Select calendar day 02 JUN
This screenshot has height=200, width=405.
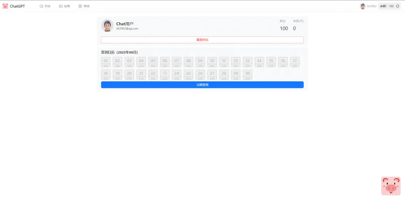tap(117, 62)
